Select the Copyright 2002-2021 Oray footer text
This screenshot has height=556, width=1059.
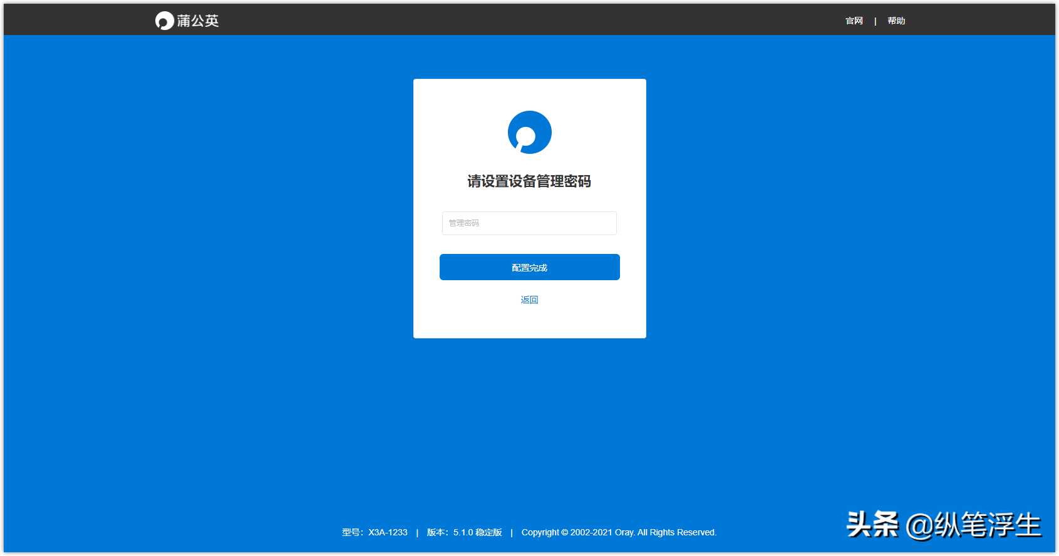tap(619, 532)
